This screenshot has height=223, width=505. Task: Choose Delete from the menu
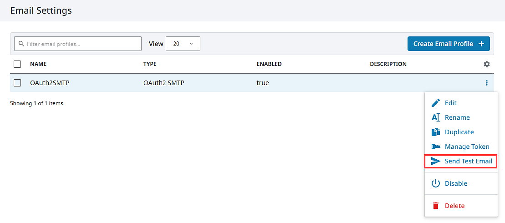(x=460, y=206)
